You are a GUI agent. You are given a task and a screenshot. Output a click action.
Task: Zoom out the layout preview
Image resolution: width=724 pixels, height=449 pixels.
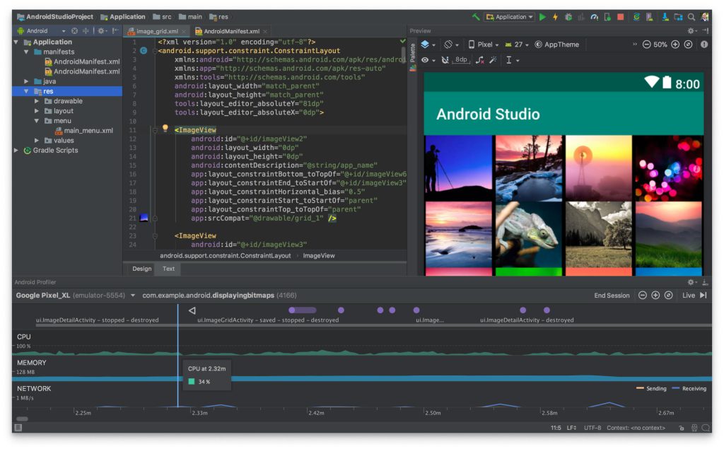click(x=646, y=45)
